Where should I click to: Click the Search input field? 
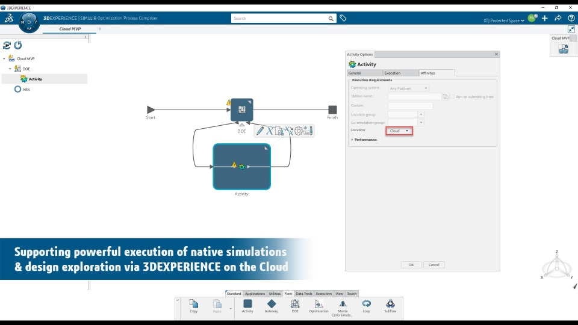[x=279, y=19]
